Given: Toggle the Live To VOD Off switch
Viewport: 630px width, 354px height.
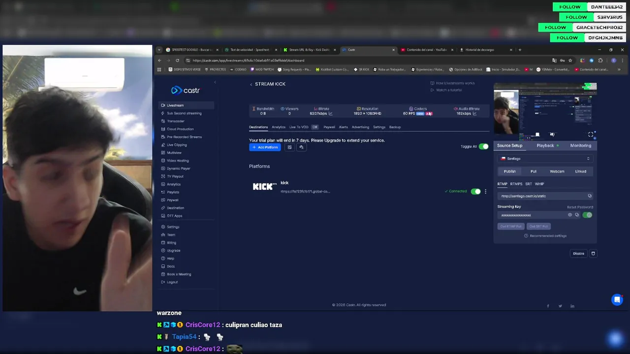Looking at the screenshot, I should 315,127.
